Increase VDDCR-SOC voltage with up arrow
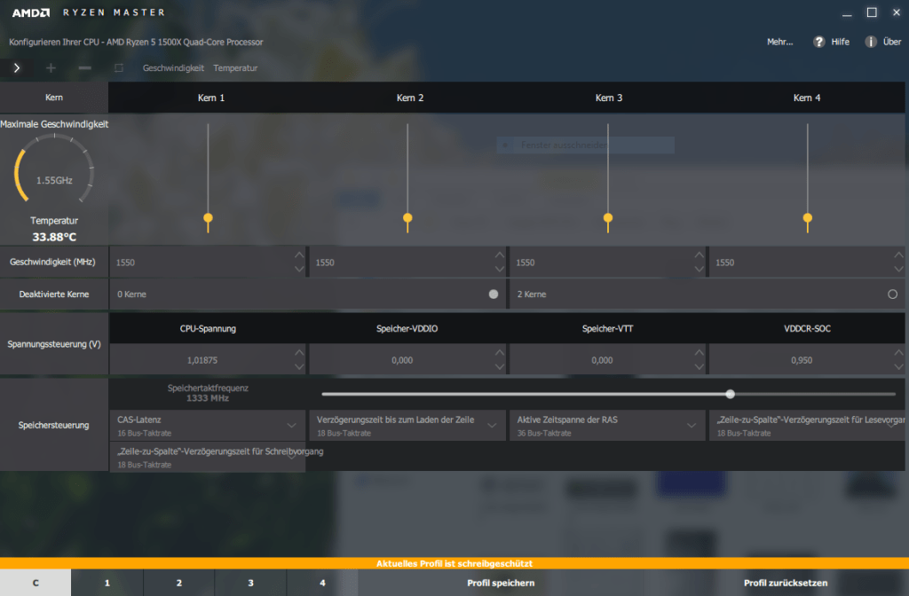909x596 pixels. (898, 354)
